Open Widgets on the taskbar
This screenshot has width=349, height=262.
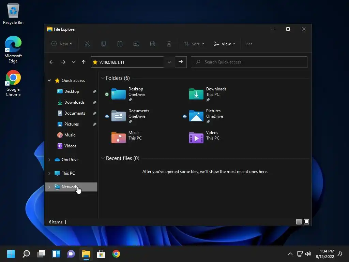[x=56, y=254]
